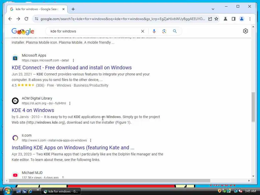Click 'ACM Digital Library' source name
260x195 pixels.
pos(37,98)
